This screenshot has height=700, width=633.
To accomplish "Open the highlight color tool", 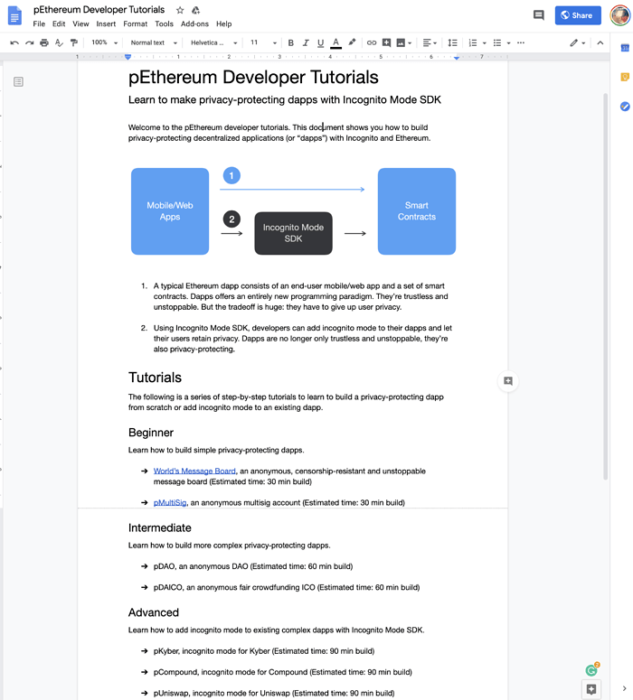I will 352,42.
